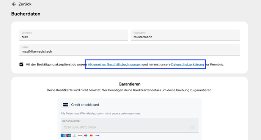Click the UnionPay card logo
The image size is (261, 140).
[x=69, y=135]
